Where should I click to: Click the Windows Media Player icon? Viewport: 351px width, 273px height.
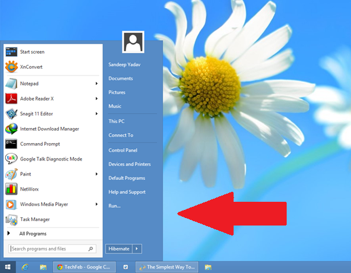11,204
